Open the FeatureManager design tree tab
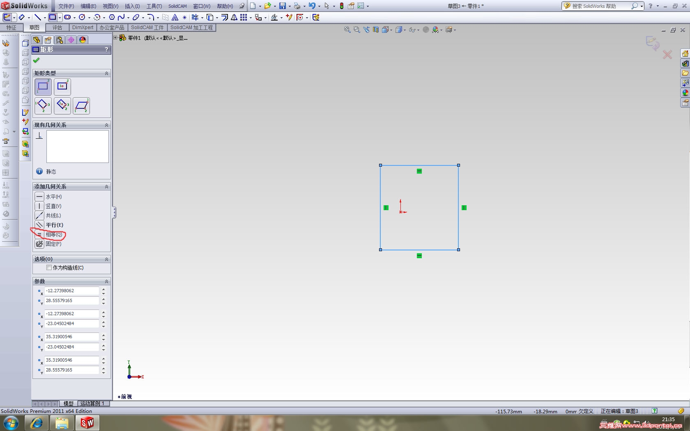 click(37, 40)
